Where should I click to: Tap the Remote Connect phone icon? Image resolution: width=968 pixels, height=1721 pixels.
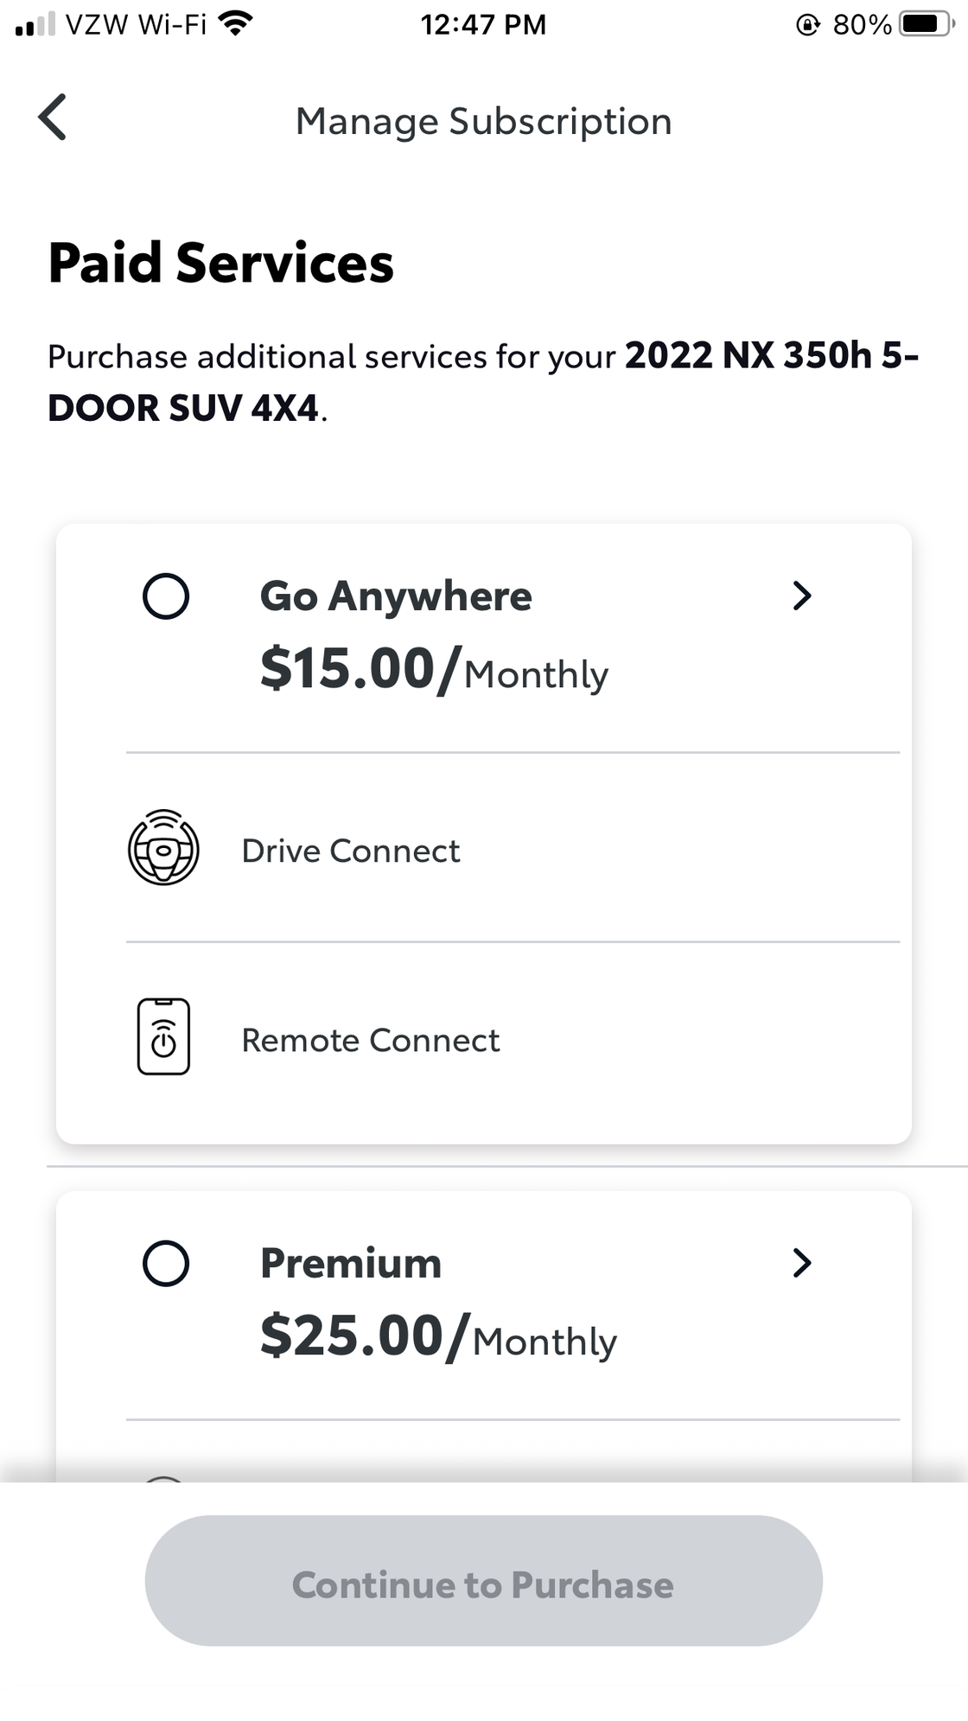tap(163, 1036)
